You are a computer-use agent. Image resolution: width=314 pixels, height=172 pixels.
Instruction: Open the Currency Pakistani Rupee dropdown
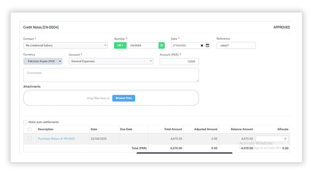click(x=43, y=61)
